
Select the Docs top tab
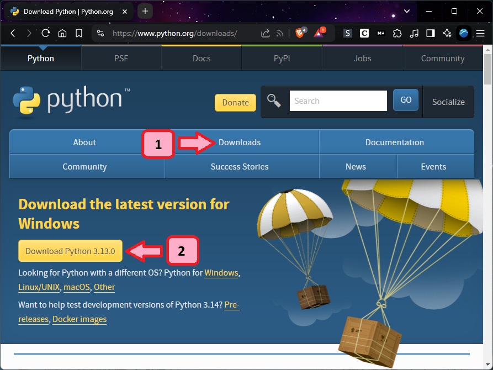tap(202, 58)
